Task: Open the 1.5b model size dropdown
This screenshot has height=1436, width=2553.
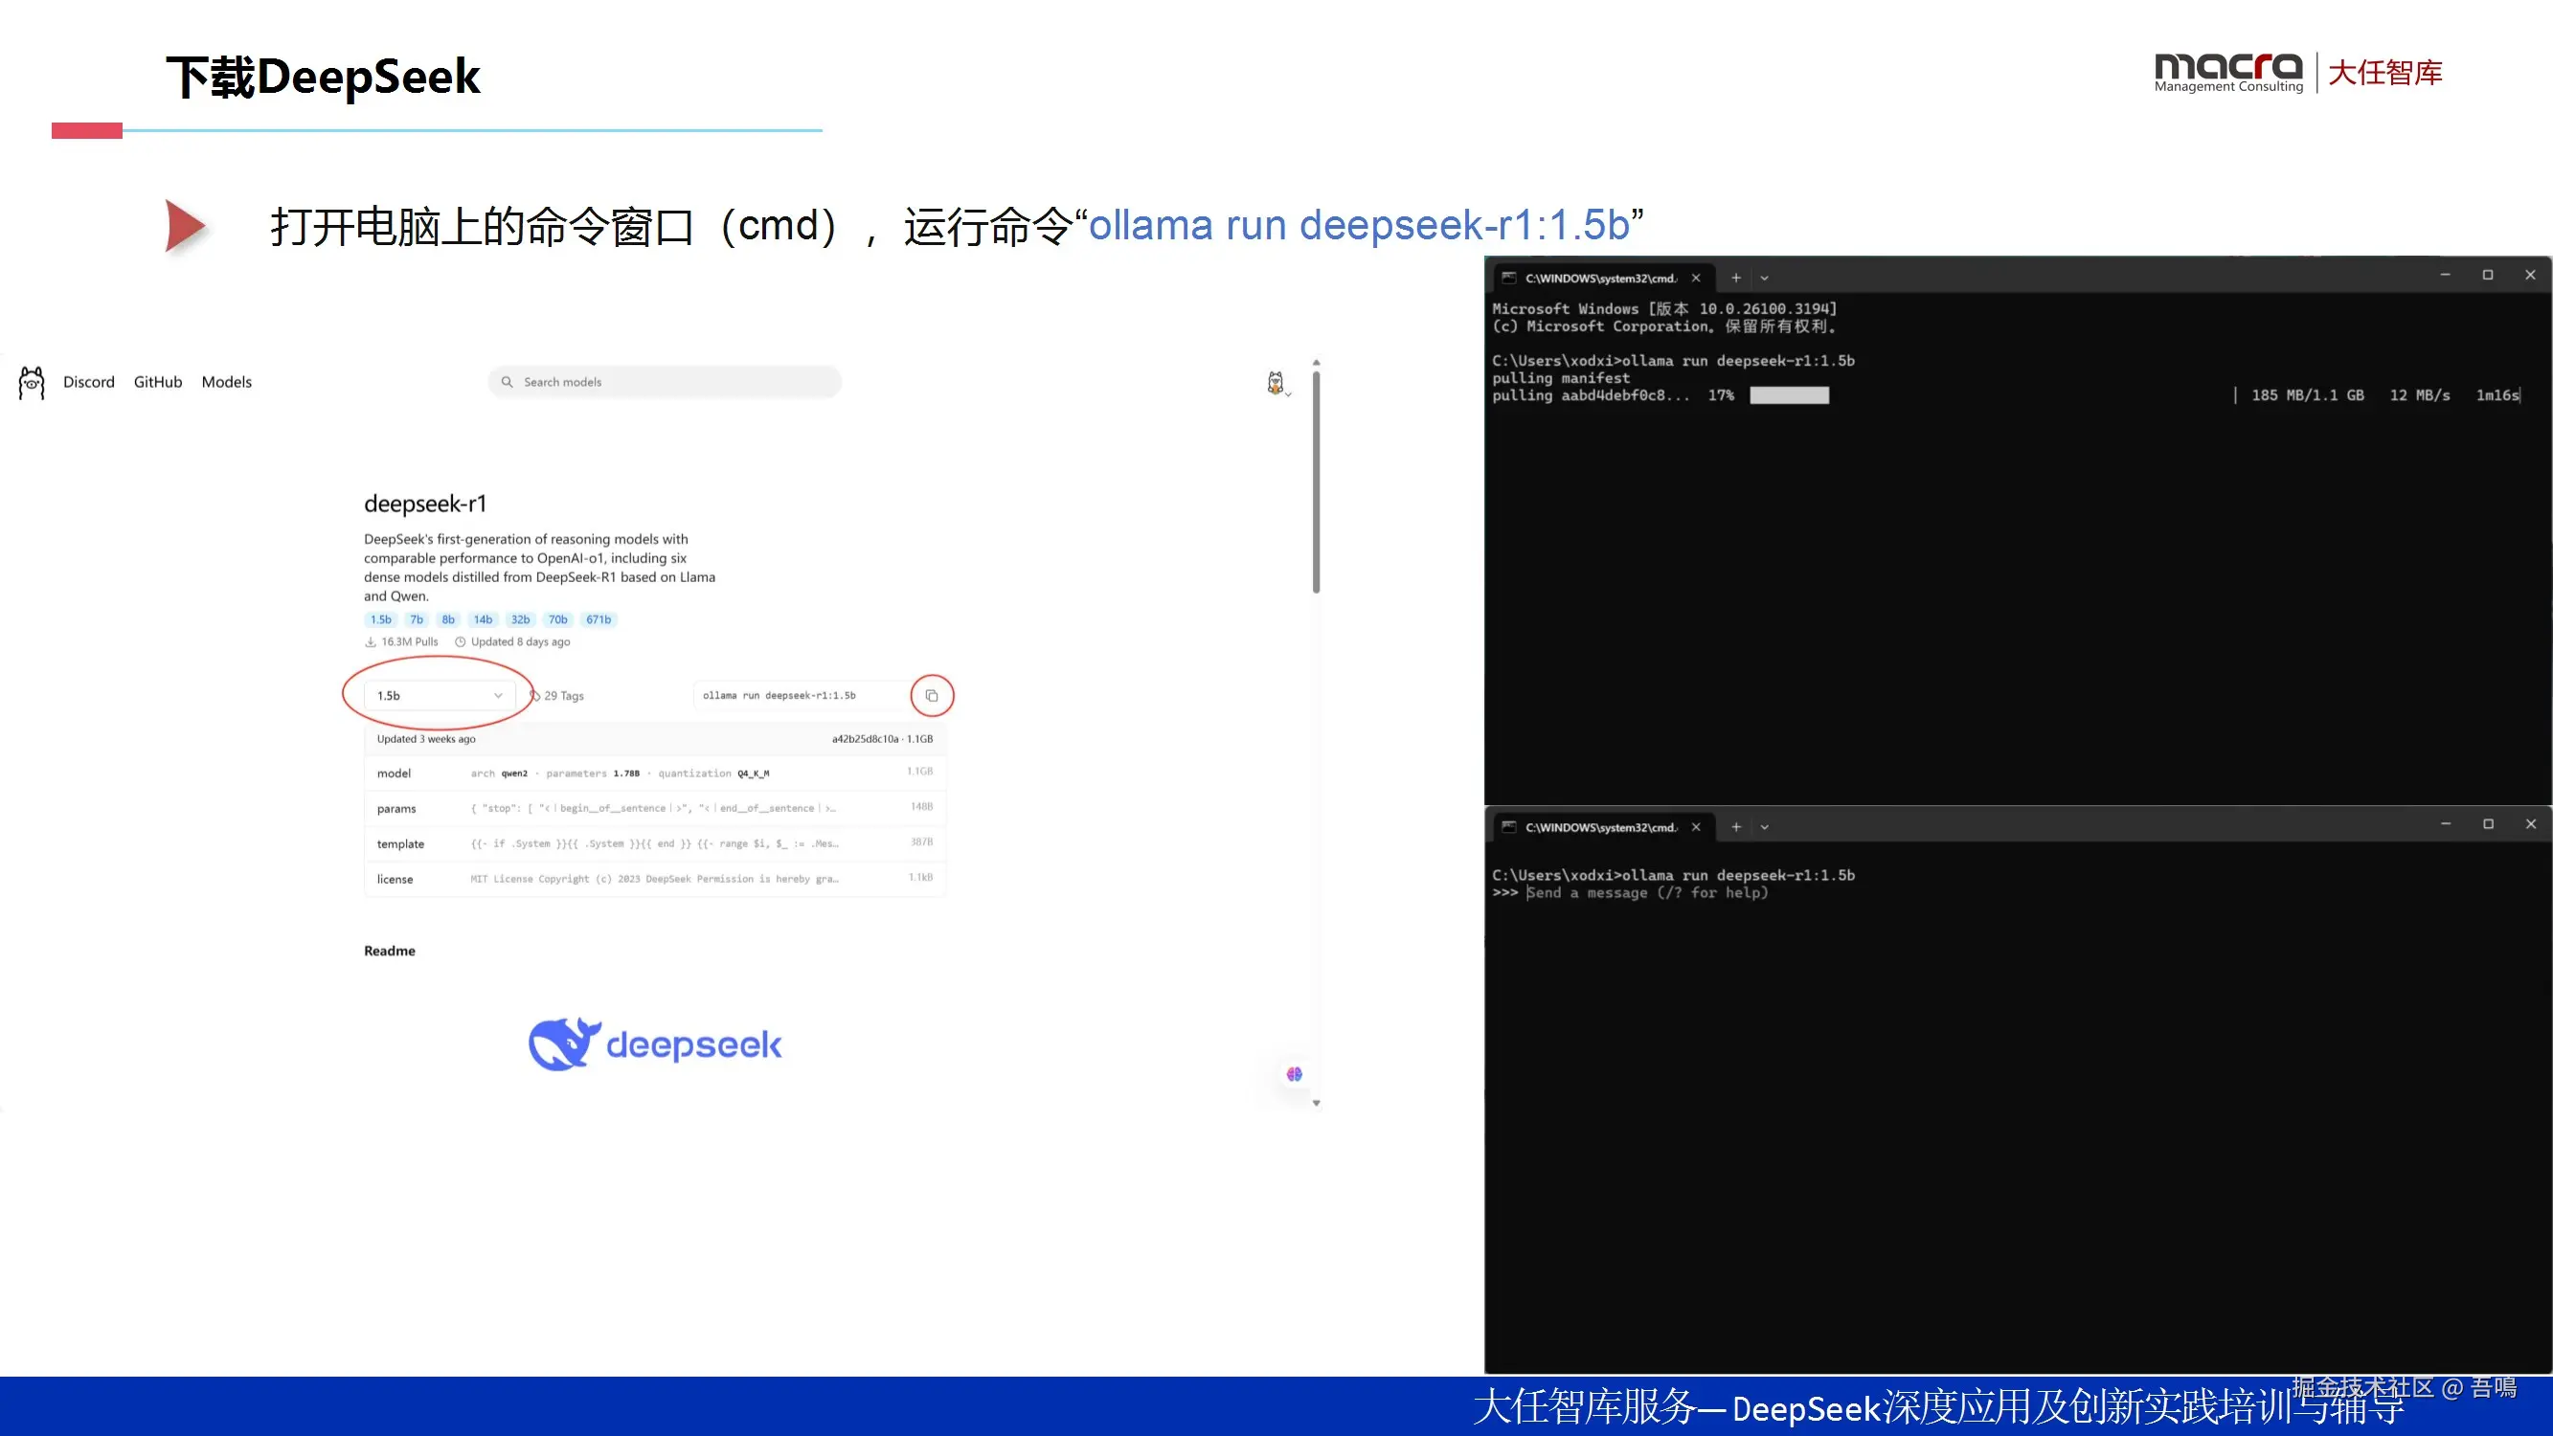Action: click(x=439, y=696)
